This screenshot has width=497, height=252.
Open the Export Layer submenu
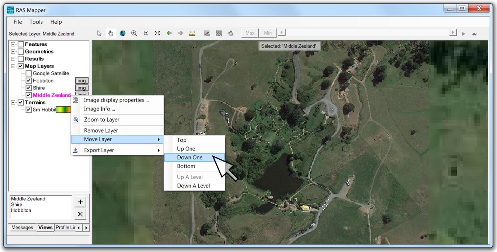pos(117,150)
